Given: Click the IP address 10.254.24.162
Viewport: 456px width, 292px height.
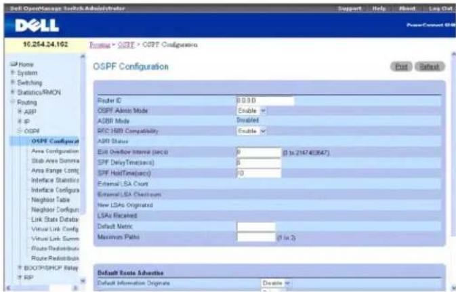Looking at the screenshot, I should [x=45, y=44].
